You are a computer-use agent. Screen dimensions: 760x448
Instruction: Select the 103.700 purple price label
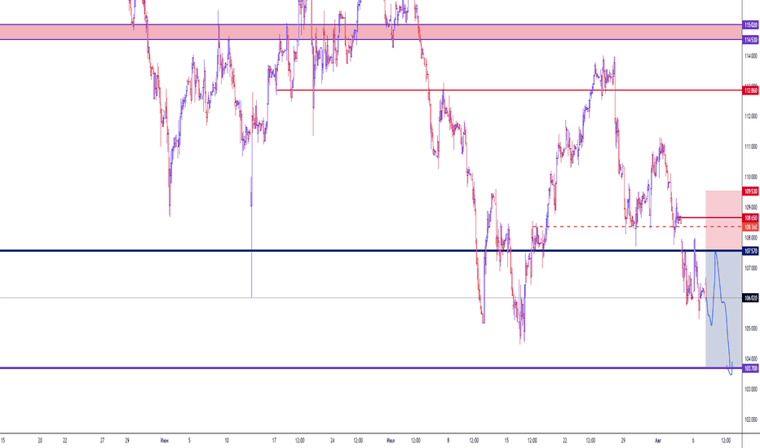750,368
